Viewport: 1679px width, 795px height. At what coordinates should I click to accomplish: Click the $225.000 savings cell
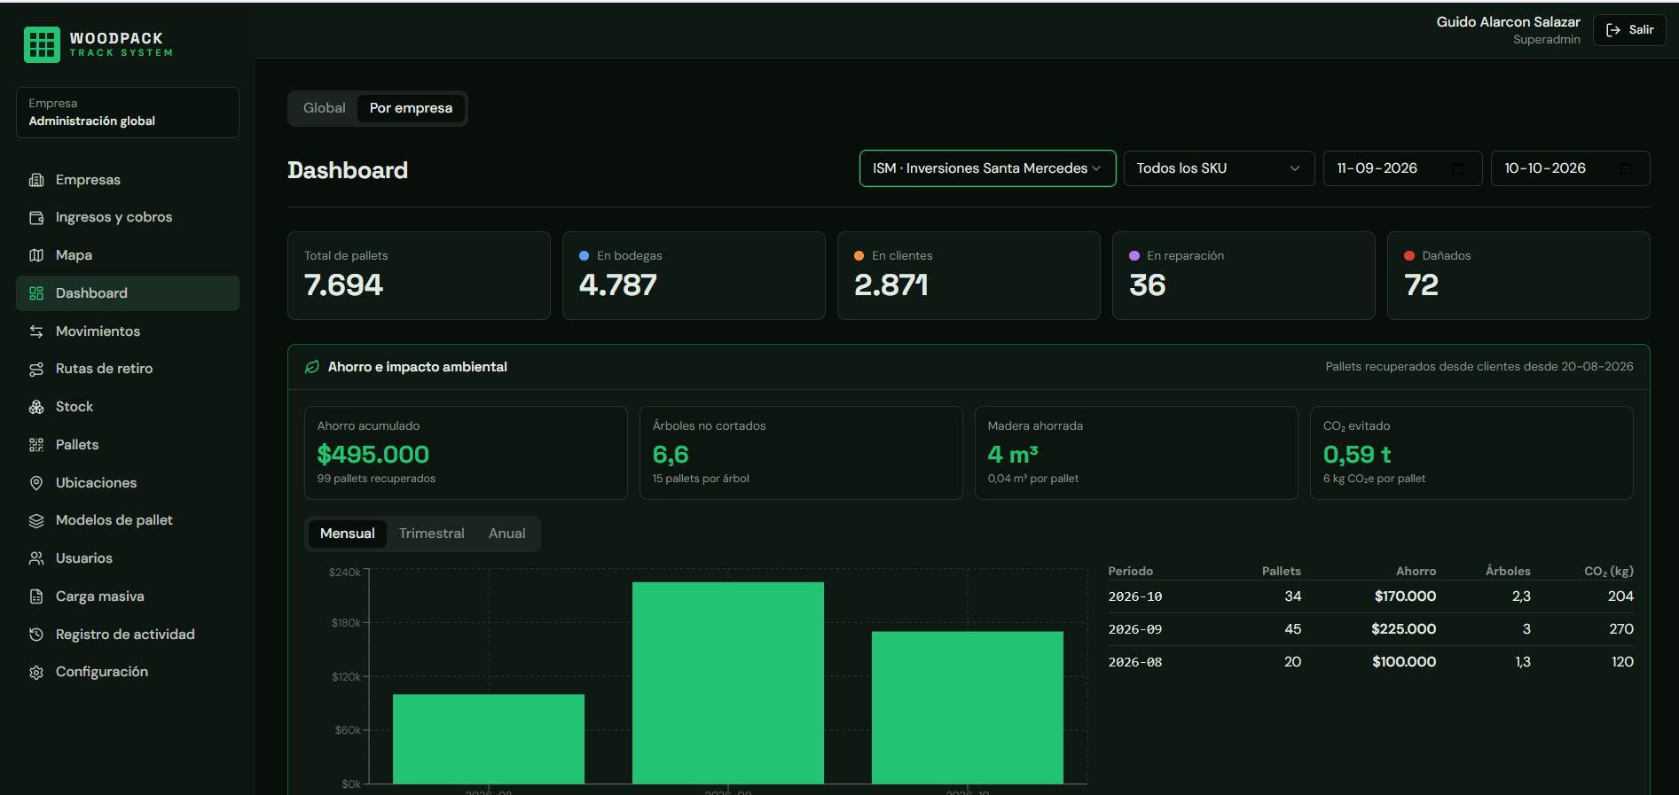coord(1403,629)
